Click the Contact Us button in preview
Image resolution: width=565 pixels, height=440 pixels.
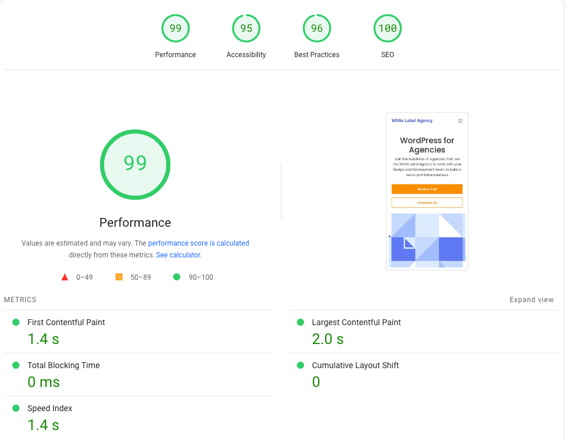[x=427, y=203]
